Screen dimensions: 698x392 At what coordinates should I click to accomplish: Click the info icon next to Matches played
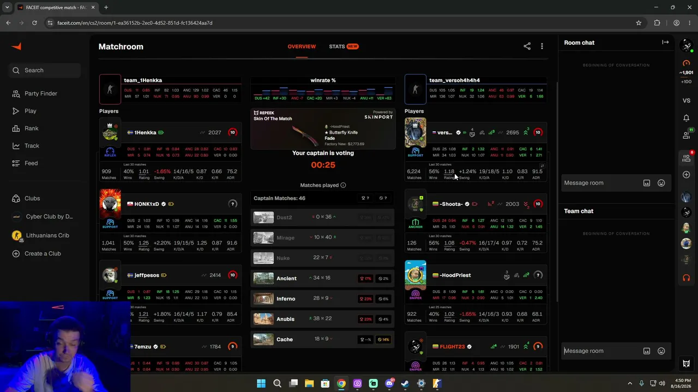tap(343, 185)
